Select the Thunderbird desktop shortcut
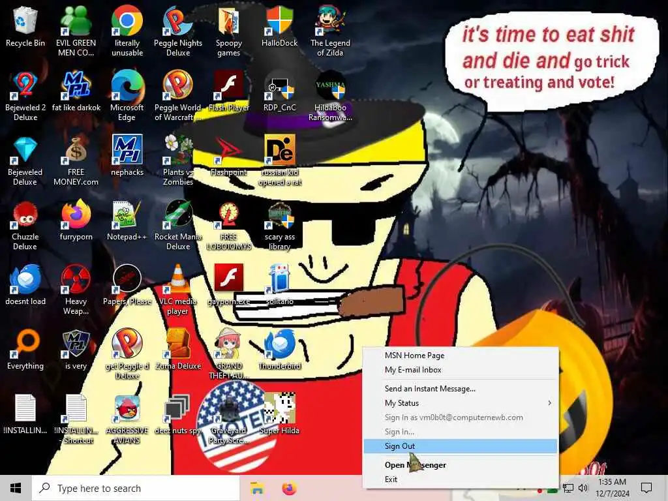Image resolution: width=668 pixels, height=501 pixels. pyautogui.click(x=279, y=350)
